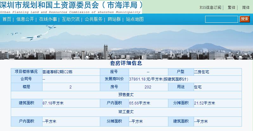Click 建筑面积 label in 竣工查丈 row
Viewport: 253px width, 131px height.
point(181,121)
